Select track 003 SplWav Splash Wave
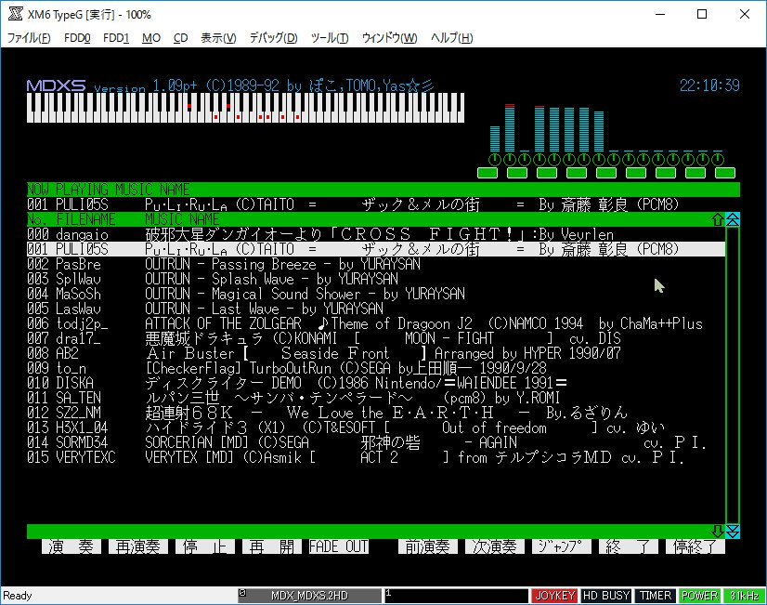This screenshot has width=767, height=605. point(376,279)
